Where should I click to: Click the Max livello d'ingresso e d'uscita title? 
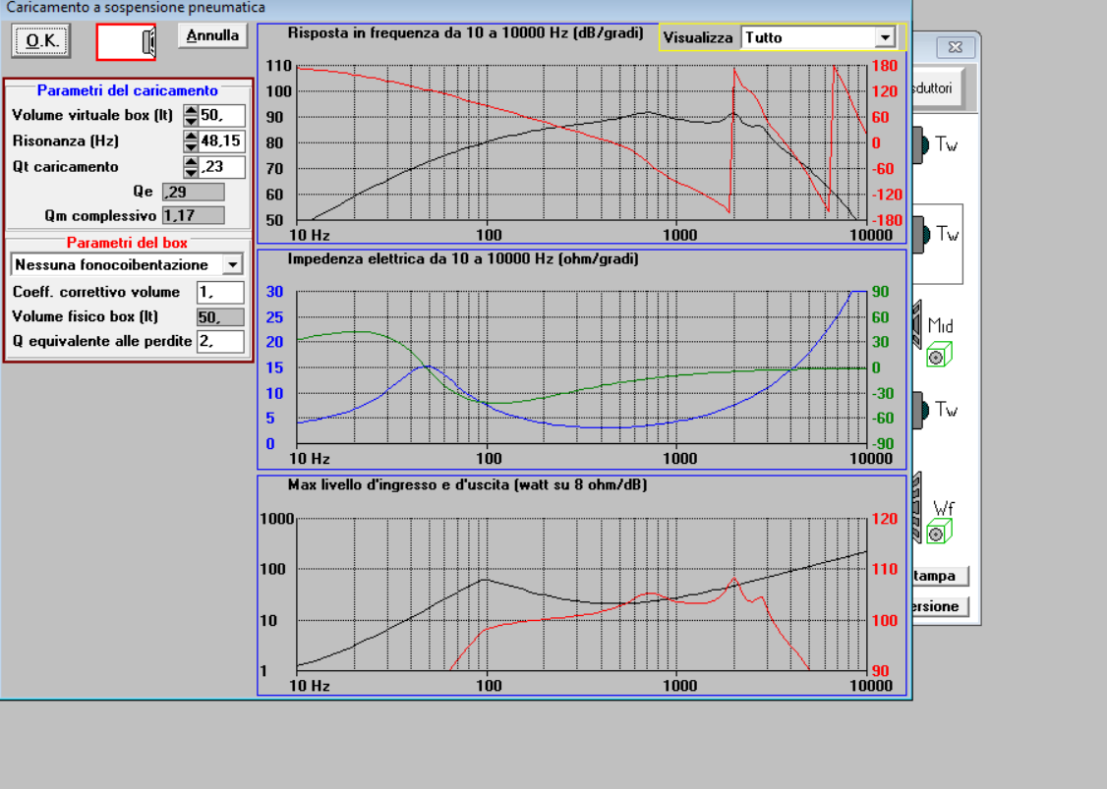(467, 484)
